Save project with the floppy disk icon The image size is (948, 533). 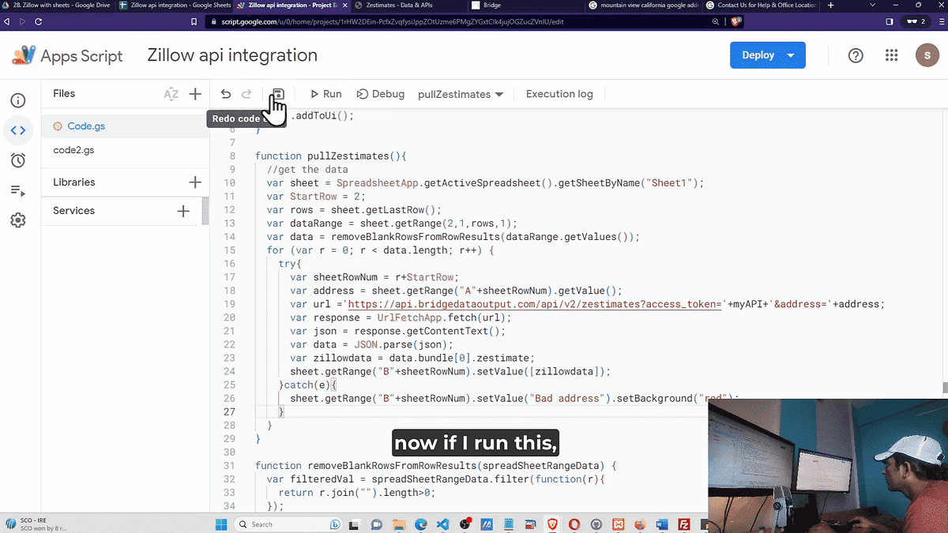[278, 94]
